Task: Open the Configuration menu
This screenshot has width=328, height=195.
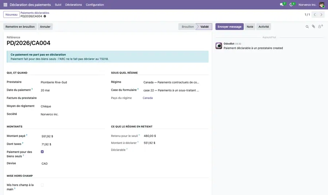Action: [95, 5]
